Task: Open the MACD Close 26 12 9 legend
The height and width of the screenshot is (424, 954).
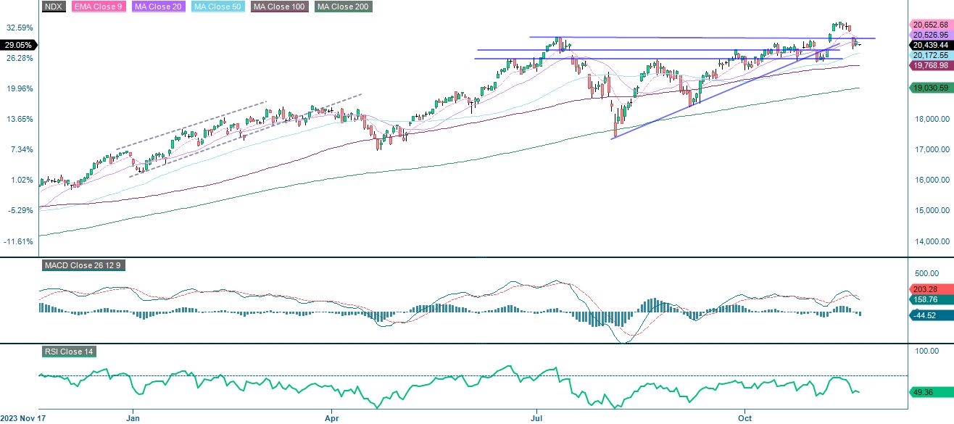Action: tap(83, 265)
